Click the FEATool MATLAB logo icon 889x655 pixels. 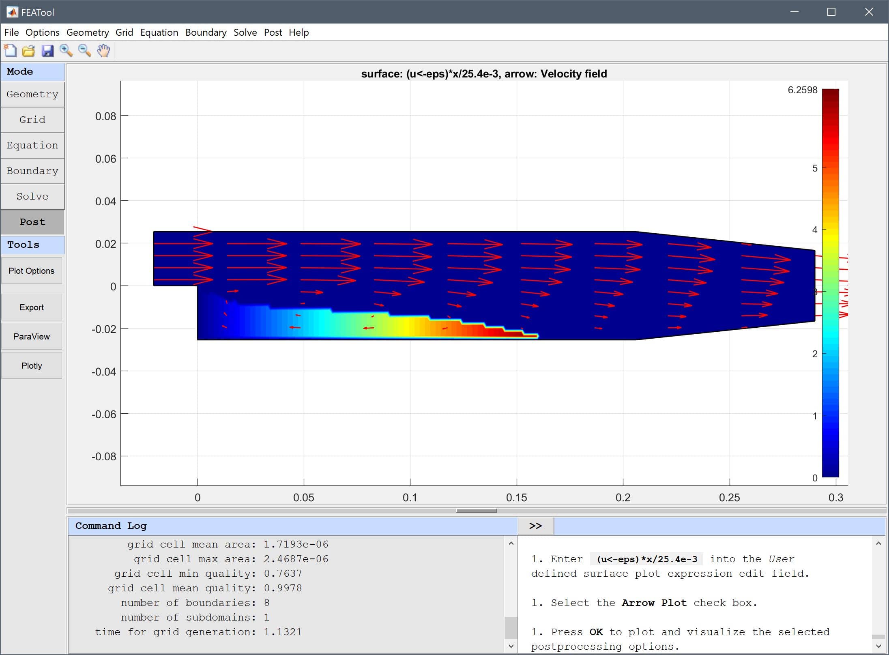tap(12, 12)
